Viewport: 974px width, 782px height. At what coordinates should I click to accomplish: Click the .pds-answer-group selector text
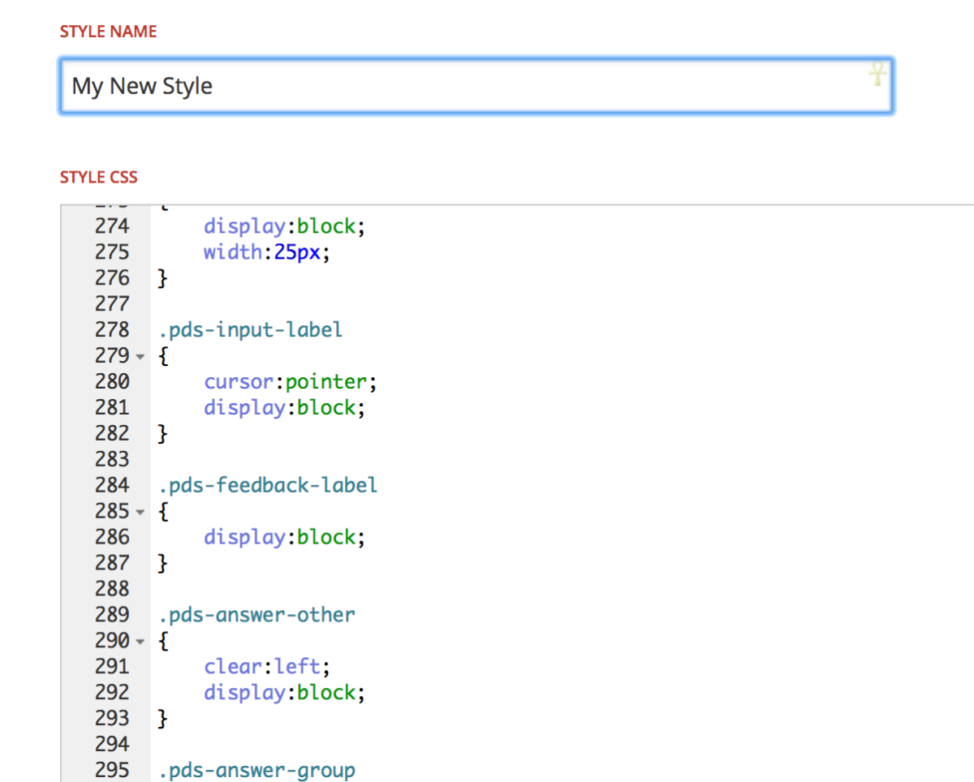coord(256,771)
